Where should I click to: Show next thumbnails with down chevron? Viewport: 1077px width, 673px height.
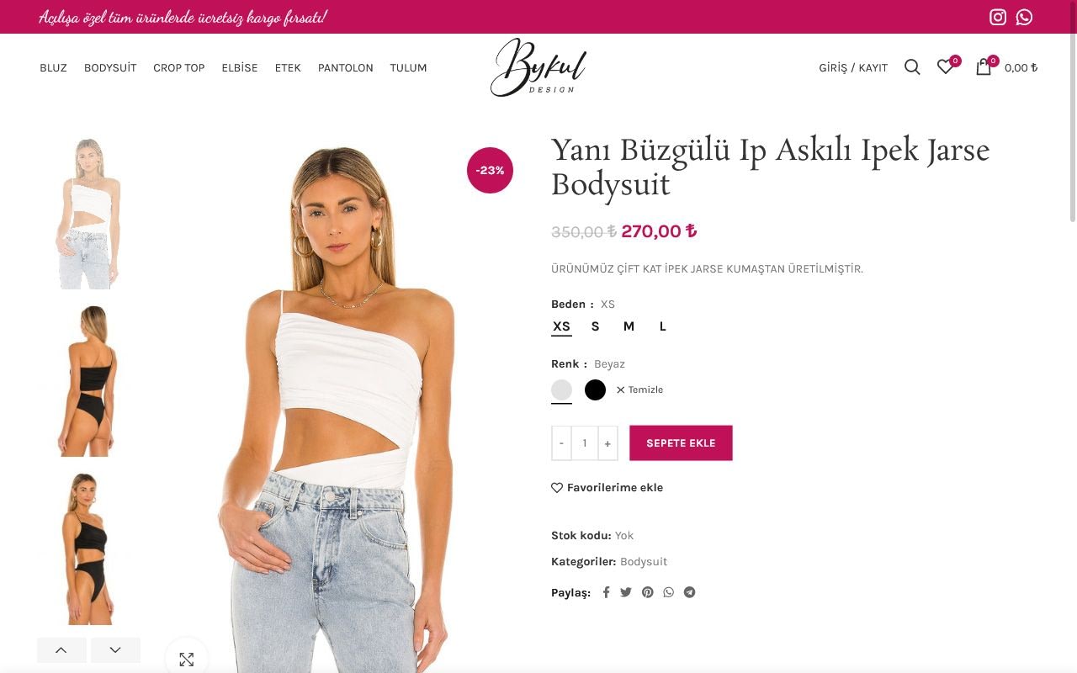pyautogui.click(x=115, y=650)
